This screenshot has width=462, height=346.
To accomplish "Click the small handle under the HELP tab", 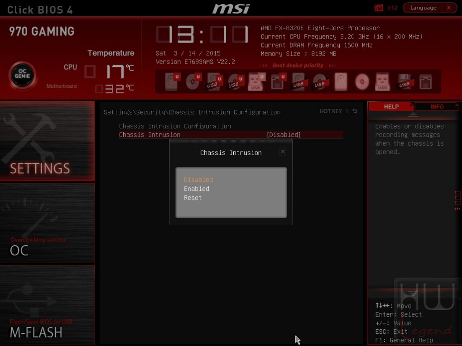I will click(x=413, y=115).
